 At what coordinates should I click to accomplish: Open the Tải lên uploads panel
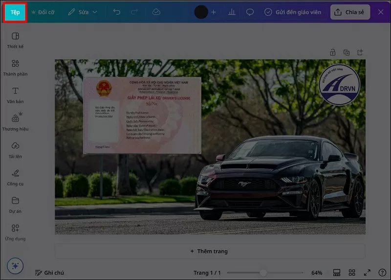pyautogui.click(x=15, y=150)
